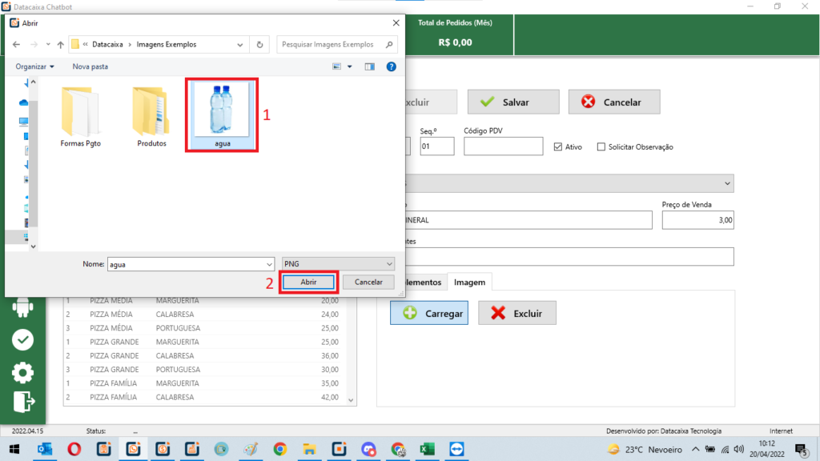The height and width of the screenshot is (461, 820).
Task: Go up one folder level arrow
Action: tap(60, 45)
